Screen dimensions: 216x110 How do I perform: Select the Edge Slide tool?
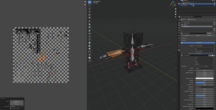89,52
